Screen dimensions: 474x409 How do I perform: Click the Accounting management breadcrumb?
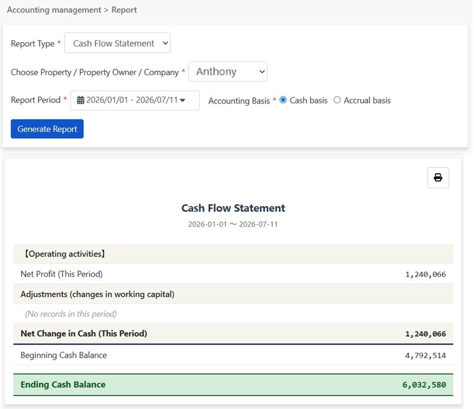coord(54,10)
